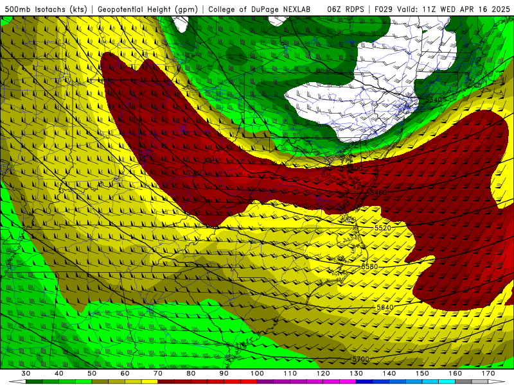
Task: Click the "500mb Isotachs (kts)" title text
Action: [46, 9]
